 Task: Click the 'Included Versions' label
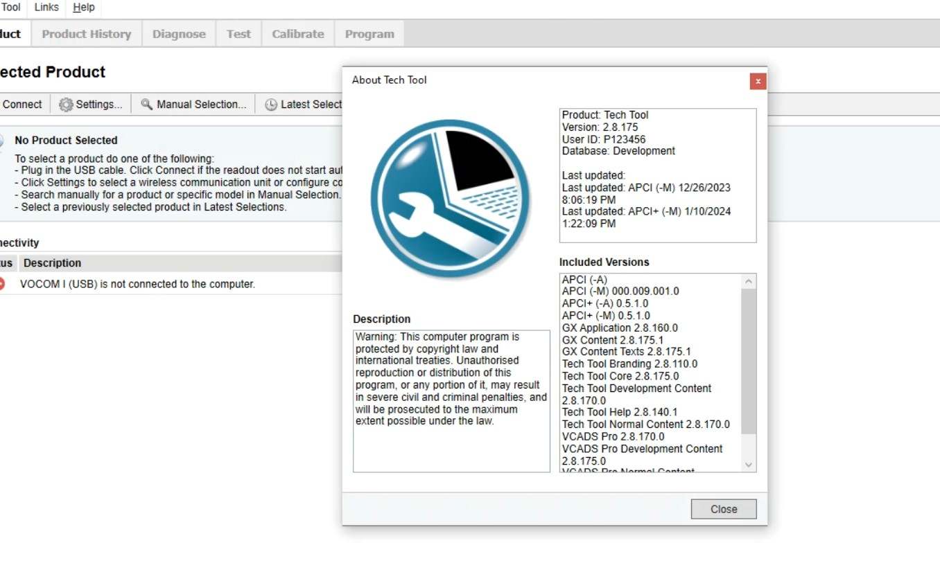tap(604, 262)
